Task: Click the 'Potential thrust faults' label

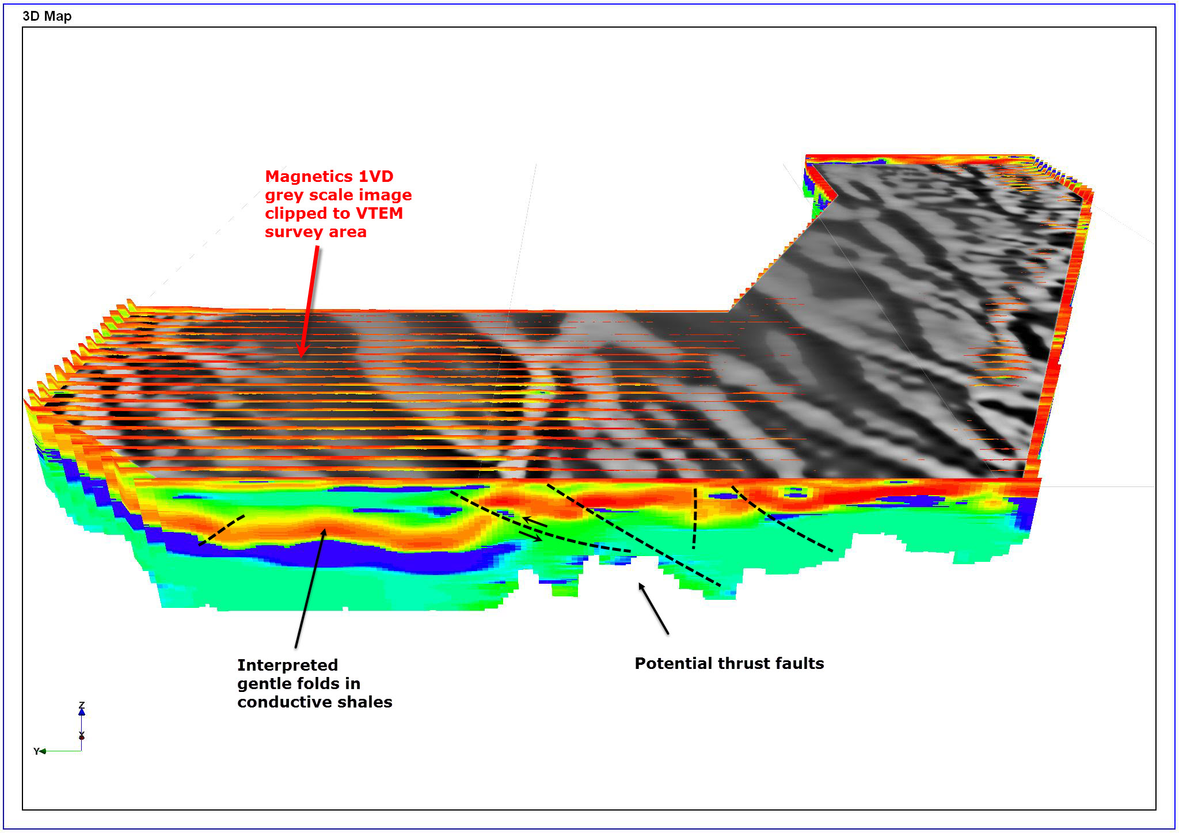Action: [728, 663]
